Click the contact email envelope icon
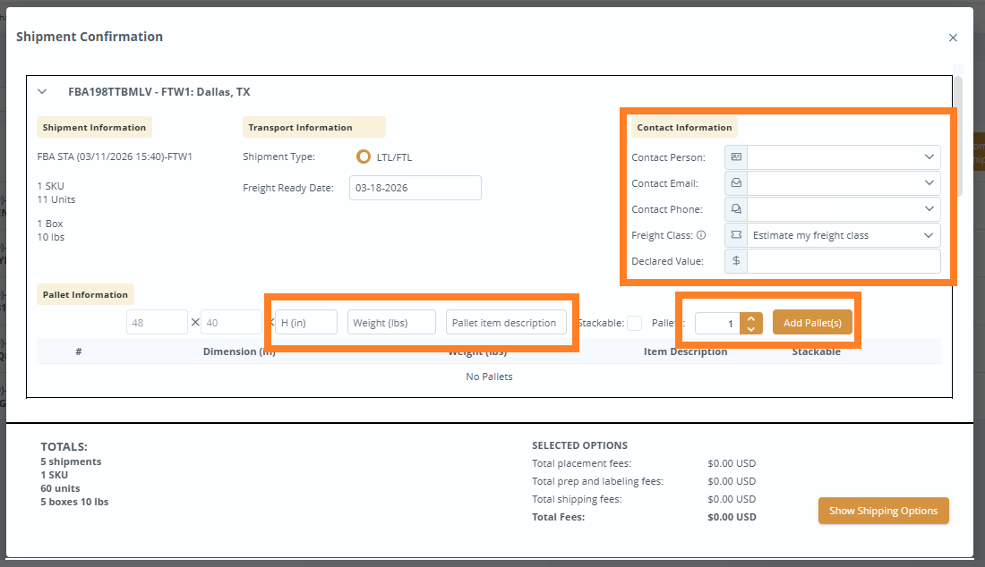 (736, 183)
